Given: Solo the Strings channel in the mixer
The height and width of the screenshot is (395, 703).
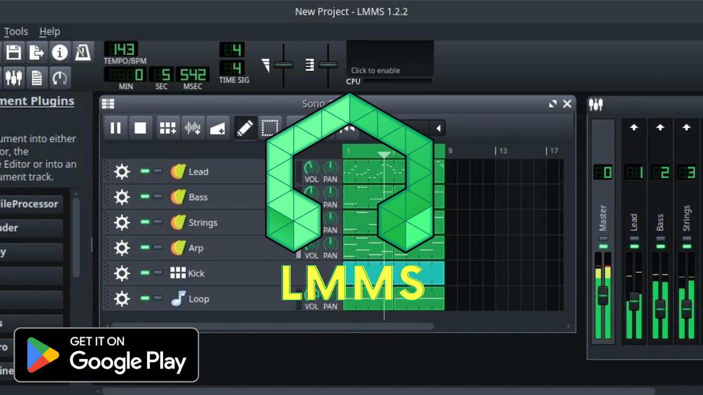Looking at the screenshot, I should pos(686,239).
